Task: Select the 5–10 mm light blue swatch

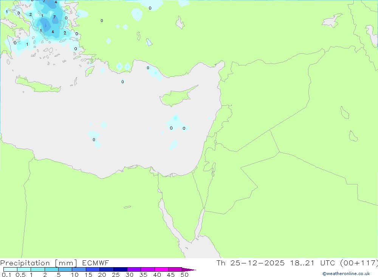Action: (65, 269)
